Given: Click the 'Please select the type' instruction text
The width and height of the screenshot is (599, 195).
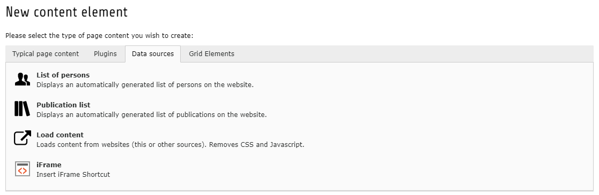Looking at the screenshot, I should point(100,36).
